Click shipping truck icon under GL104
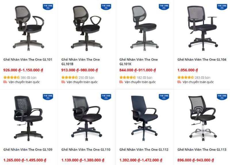230x165 pixels. [x=179, y=82]
